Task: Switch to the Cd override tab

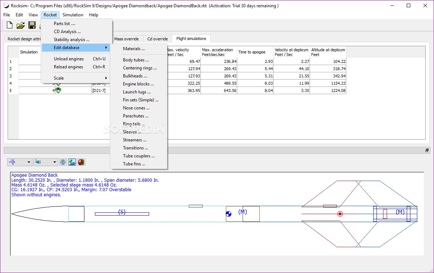Action: click(x=158, y=39)
